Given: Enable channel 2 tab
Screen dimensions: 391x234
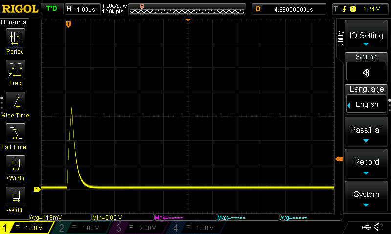Looking at the screenshot, I should 82,228.
